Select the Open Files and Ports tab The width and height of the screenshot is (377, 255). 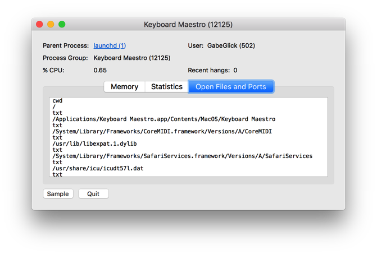pyautogui.click(x=231, y=87)
